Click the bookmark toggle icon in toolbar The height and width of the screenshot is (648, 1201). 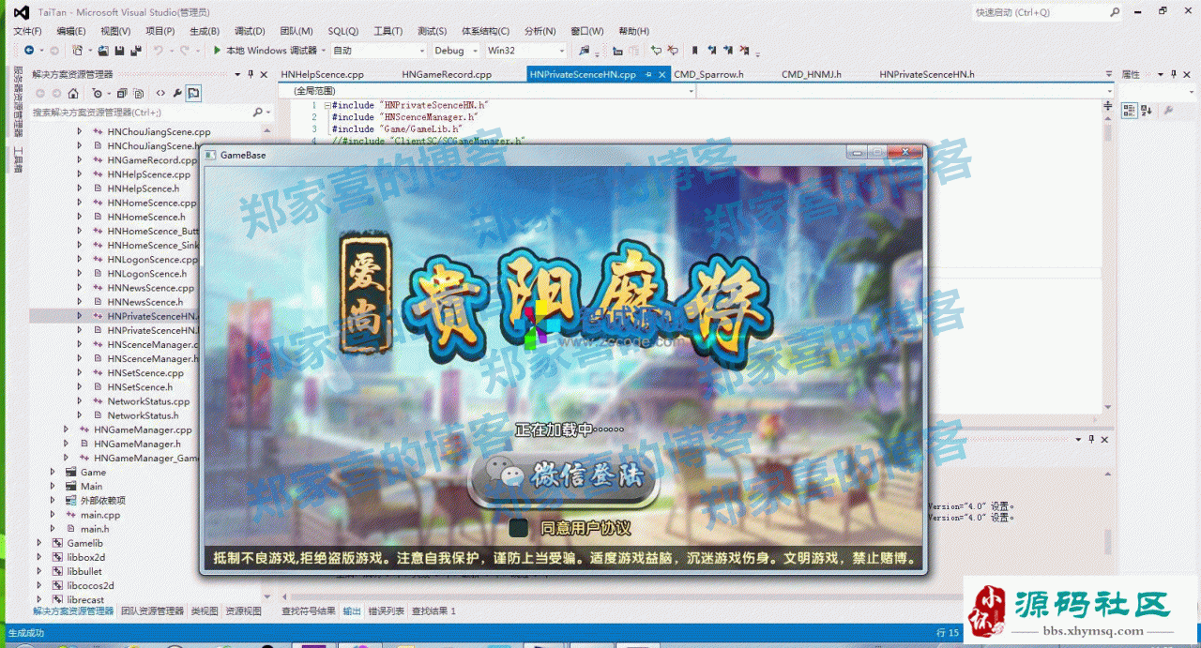(x=694, y=51)
